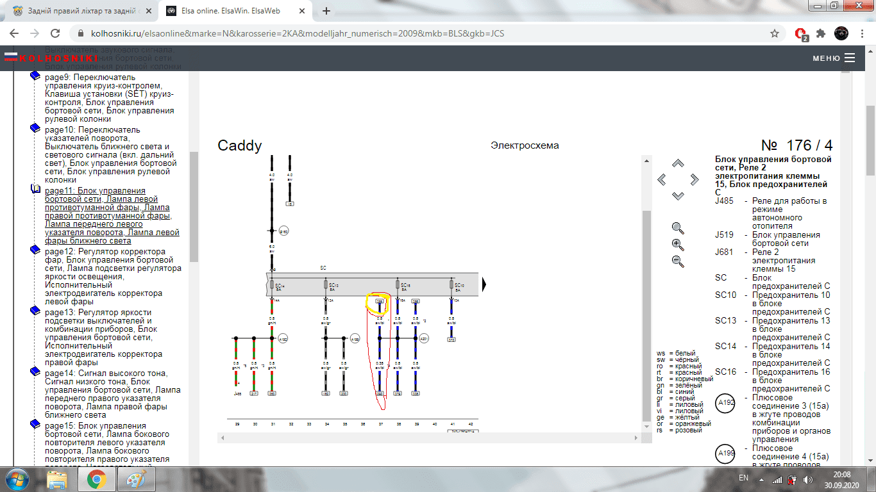Open the page10 turn signal switch book icon

coord(36,128)
